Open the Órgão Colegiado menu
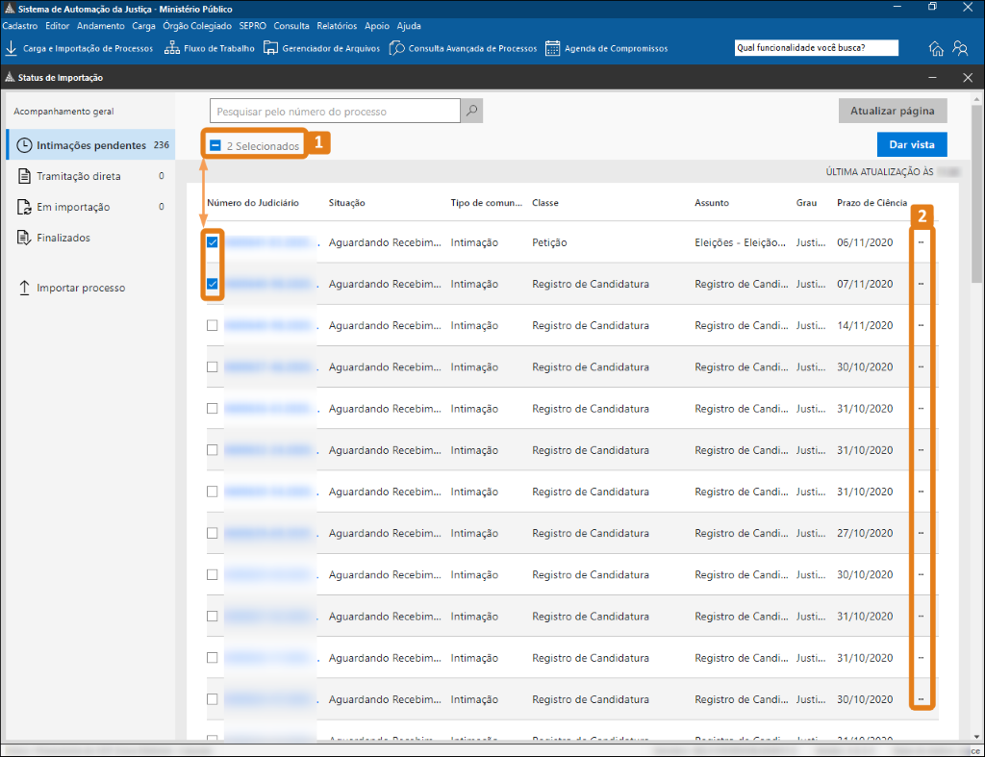Image resolution: width=985 pixels, height=757 pixels. tap(197, 26)
